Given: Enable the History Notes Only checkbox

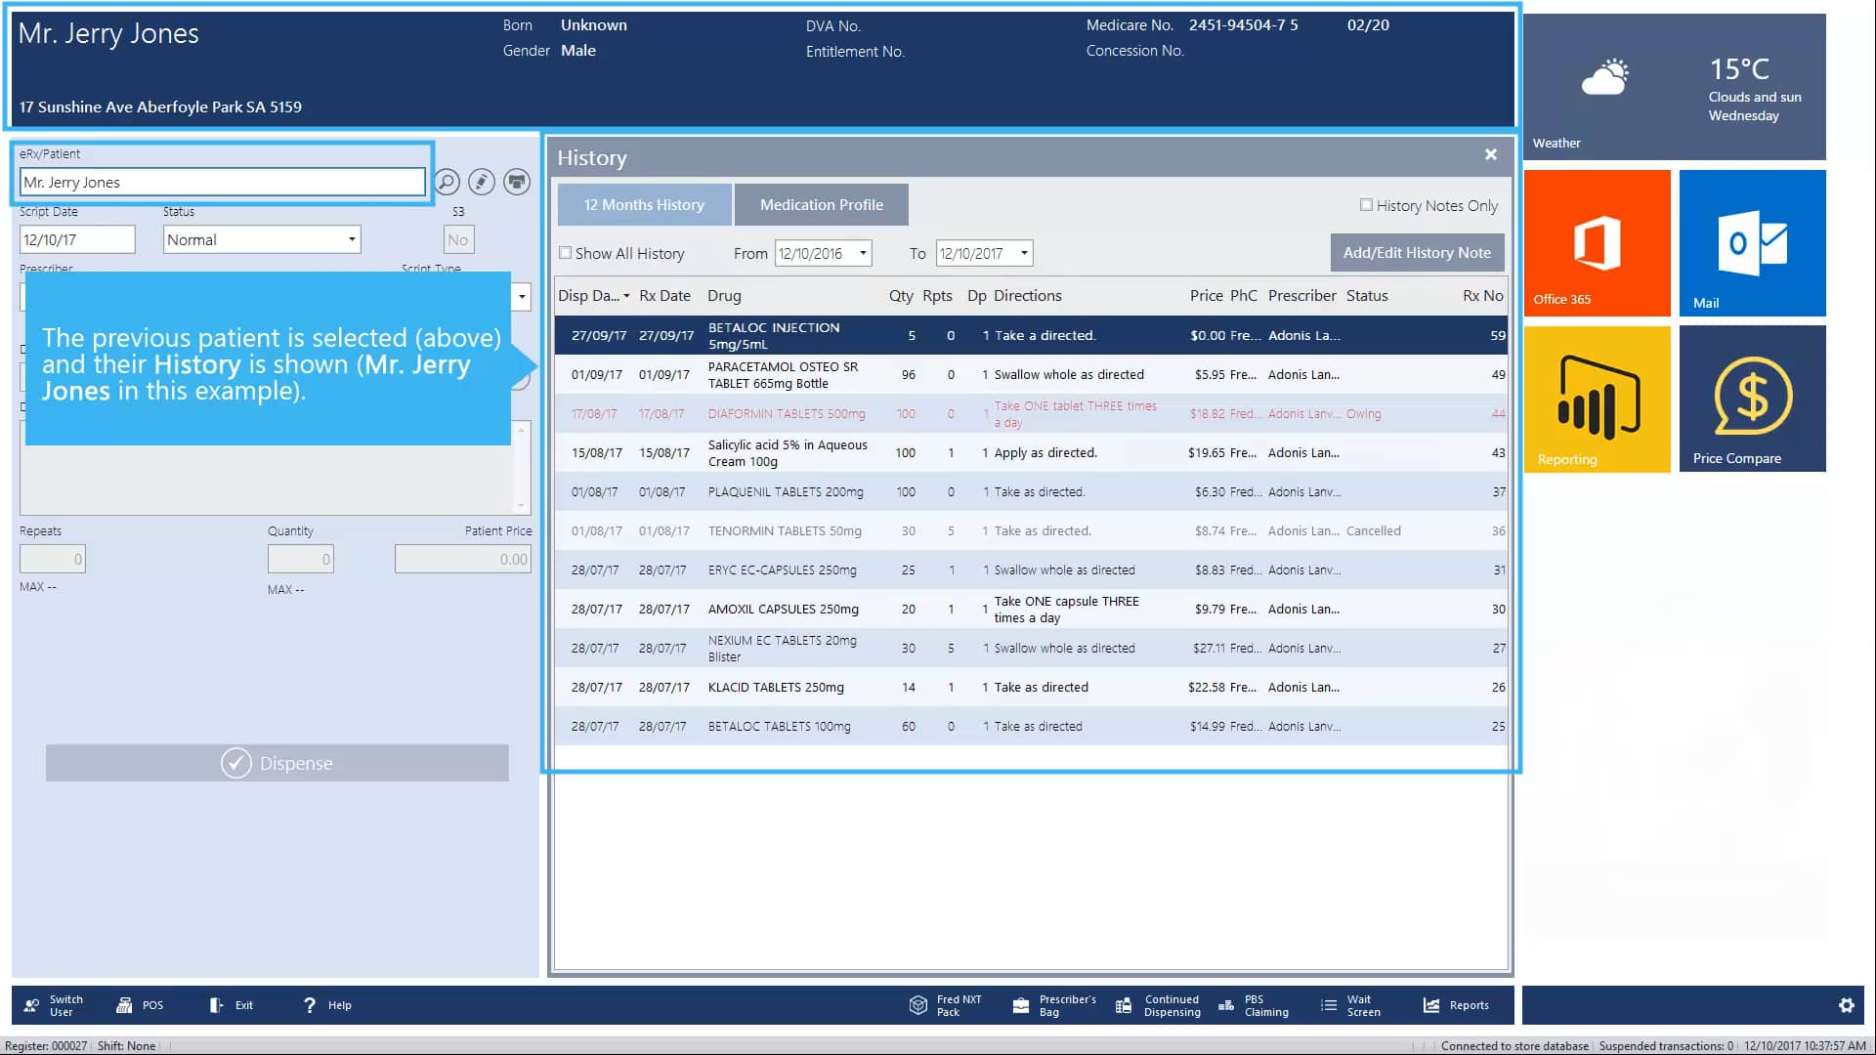Looking at the screenshot, I should point(1366,204).
